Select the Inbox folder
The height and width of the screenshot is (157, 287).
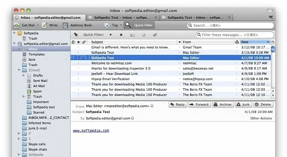[41, 49]
